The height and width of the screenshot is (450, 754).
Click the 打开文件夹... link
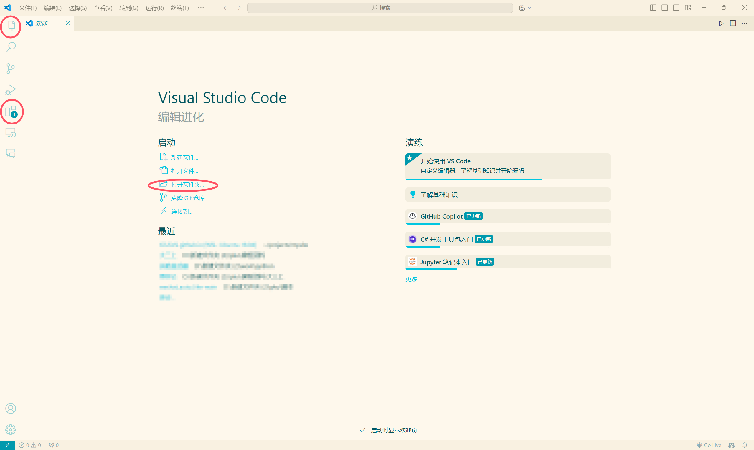(188, 184)
